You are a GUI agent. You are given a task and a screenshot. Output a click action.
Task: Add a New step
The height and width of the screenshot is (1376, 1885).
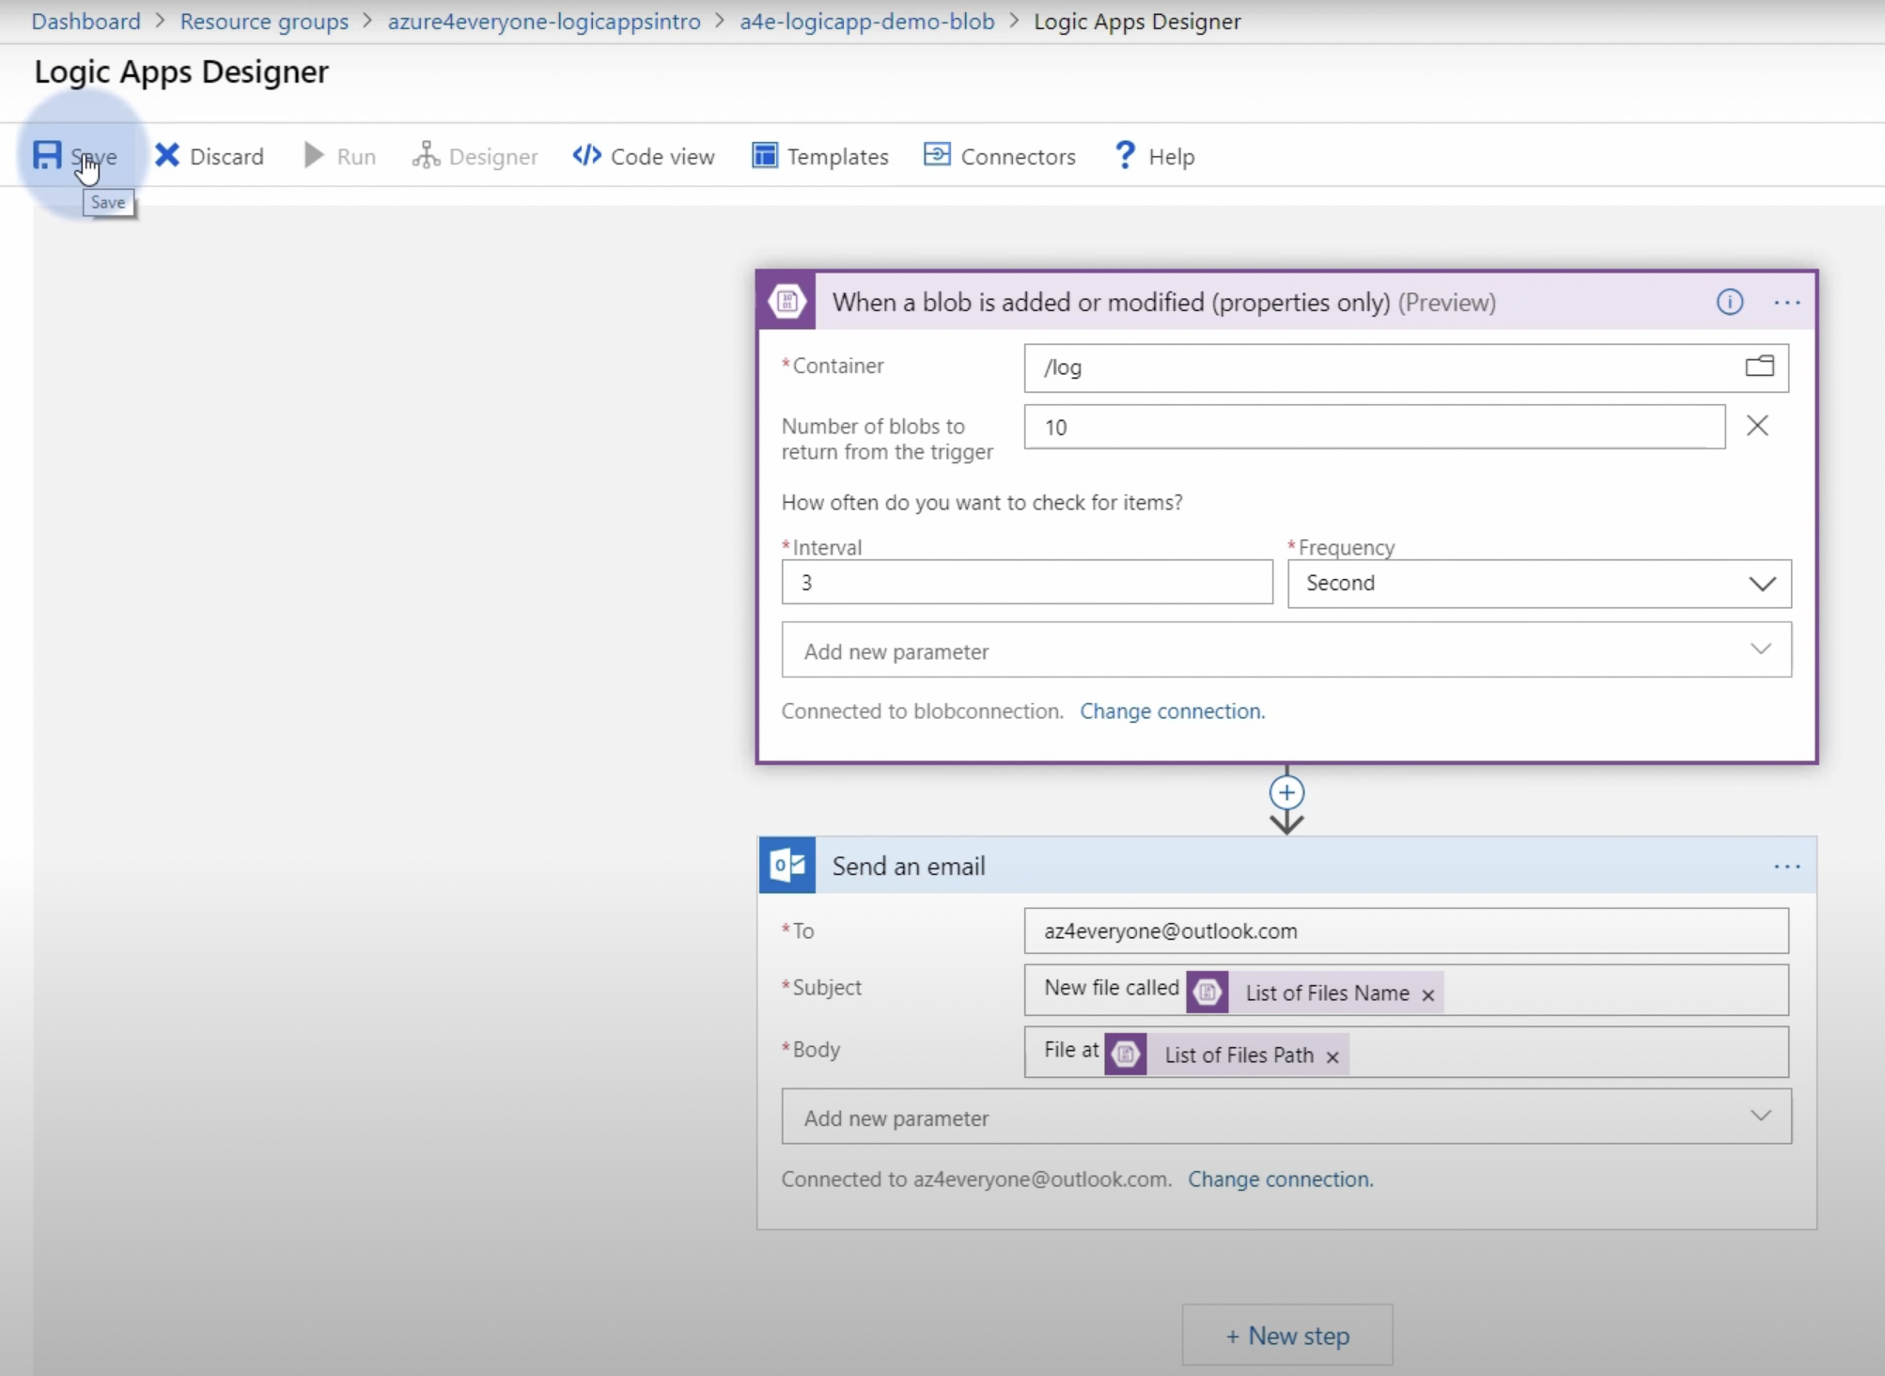coord(1287,1335)
